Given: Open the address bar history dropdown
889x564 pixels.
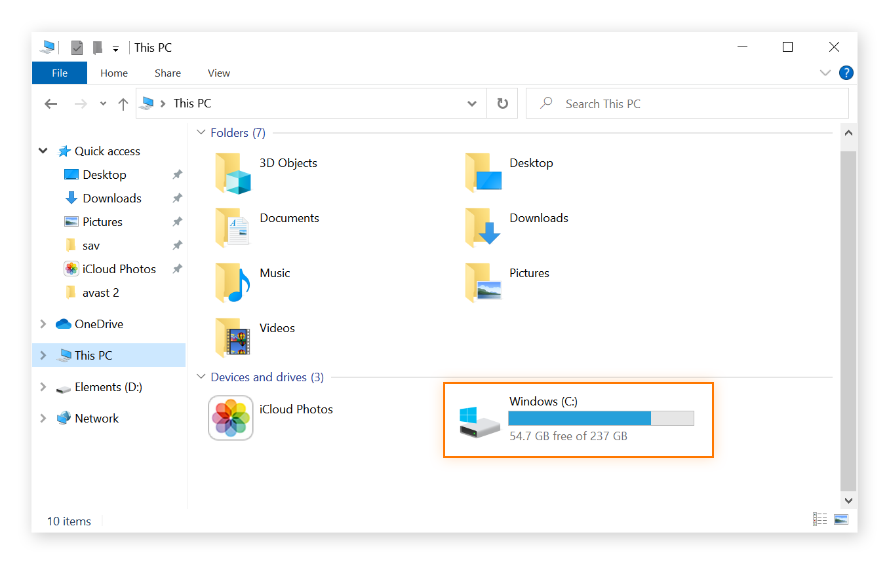Looking at the screenshot, I should [x=471, y=103].
